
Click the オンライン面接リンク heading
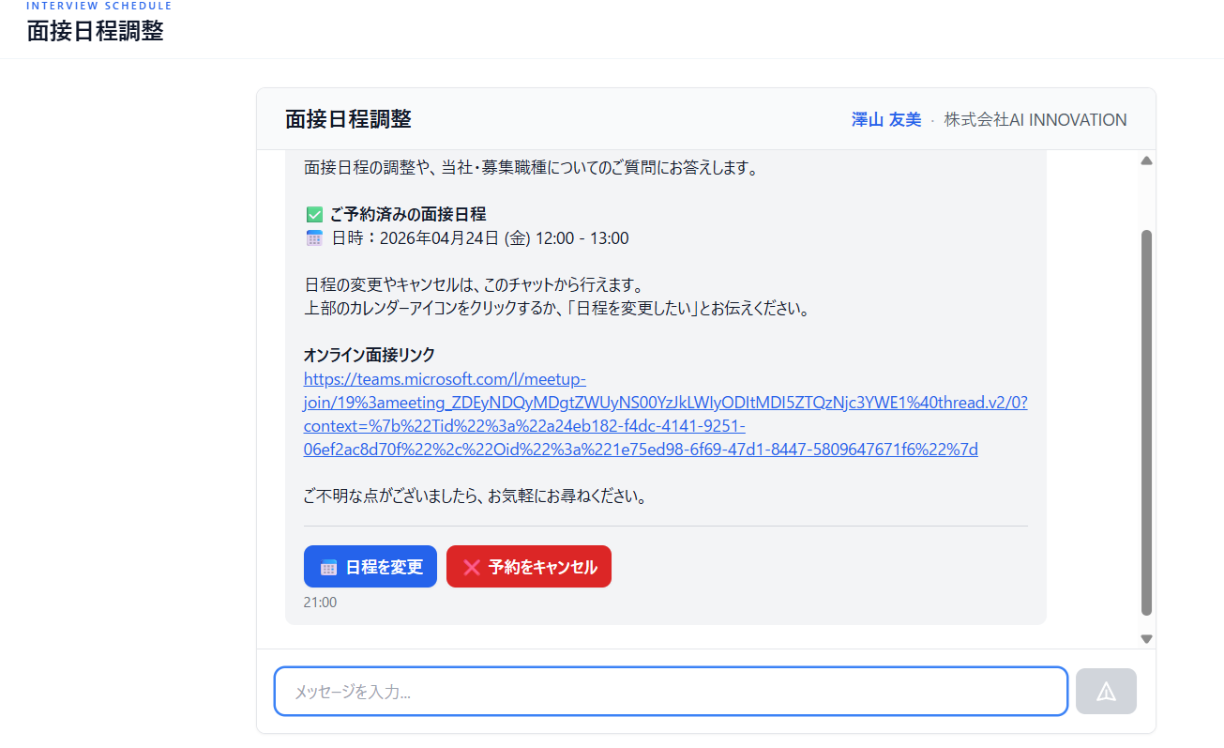(x=370, y=355)
